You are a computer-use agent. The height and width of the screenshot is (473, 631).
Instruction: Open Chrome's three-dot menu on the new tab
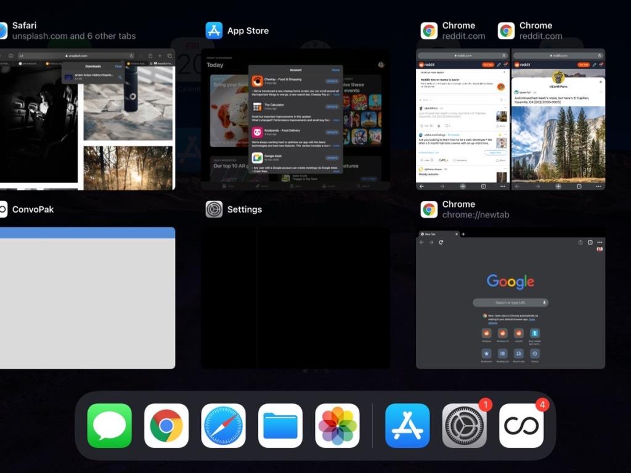pos(600,243)
